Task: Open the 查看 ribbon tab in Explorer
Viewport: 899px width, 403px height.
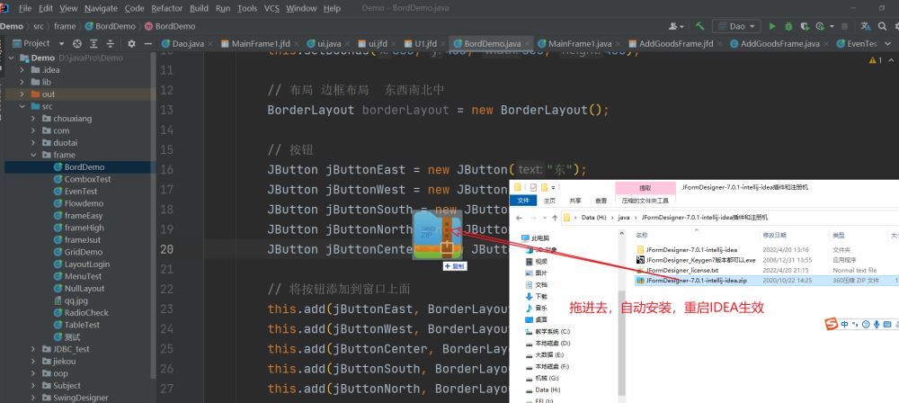Action: pos(601,201)
